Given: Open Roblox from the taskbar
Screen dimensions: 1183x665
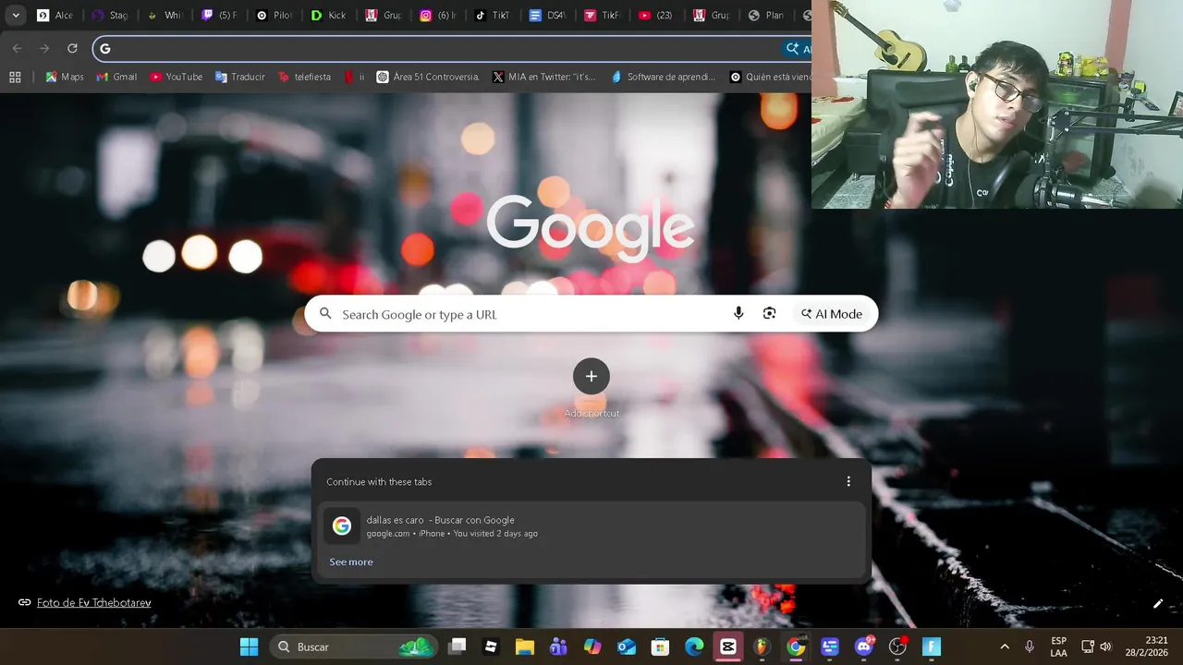Looking at the screenshot, I should pyautogui.click(x=491, y=647).
